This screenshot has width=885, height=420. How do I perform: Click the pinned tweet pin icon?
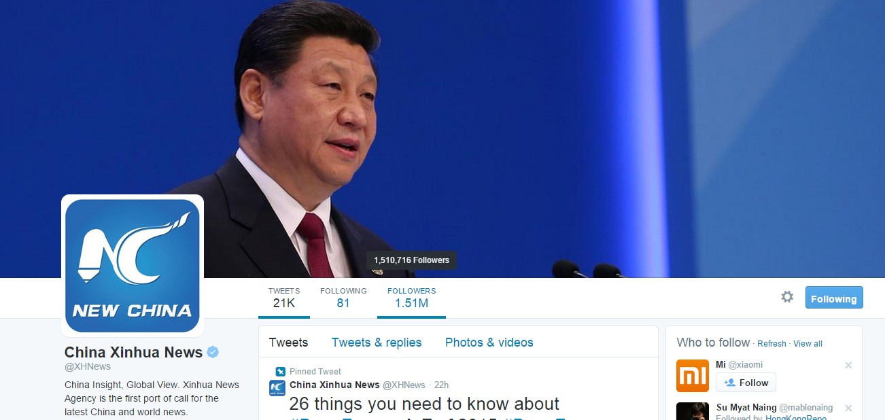(x=280, y=372)
